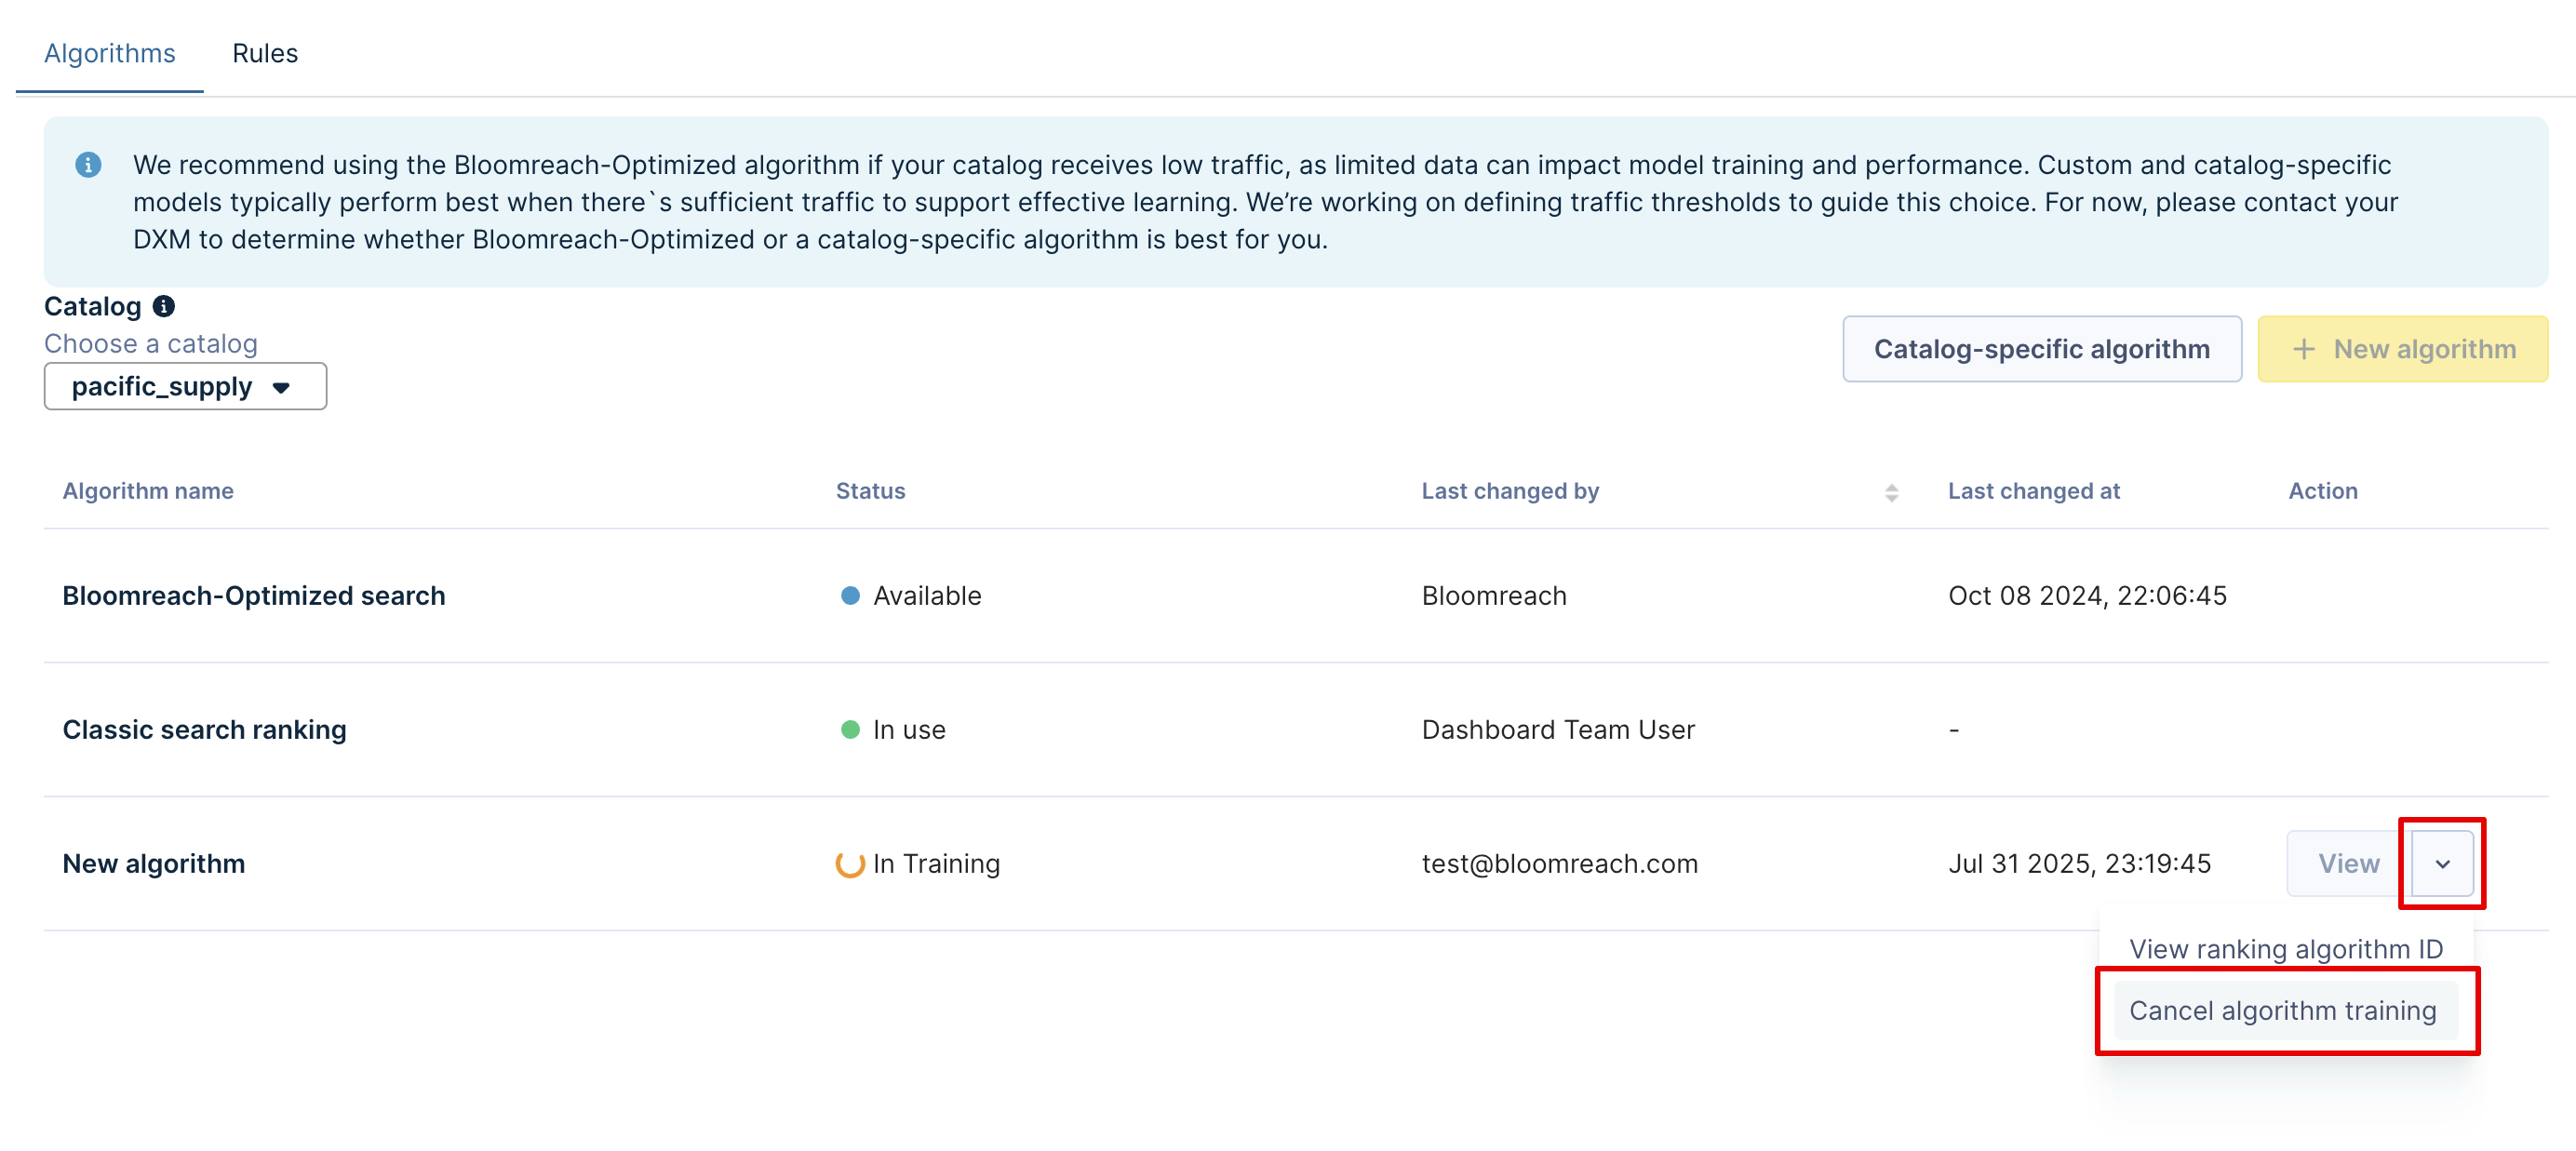Click the Catalog-specific algorithm button
The width and height of the screenshot is (2576, 1151).
coord(2041,349)
